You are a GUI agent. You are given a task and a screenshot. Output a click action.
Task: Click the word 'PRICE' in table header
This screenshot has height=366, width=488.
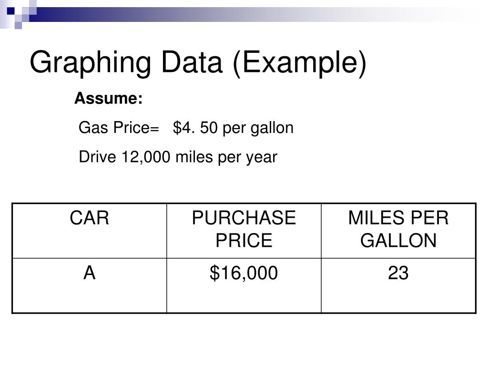pyautogui.click(x=244, y=241)
